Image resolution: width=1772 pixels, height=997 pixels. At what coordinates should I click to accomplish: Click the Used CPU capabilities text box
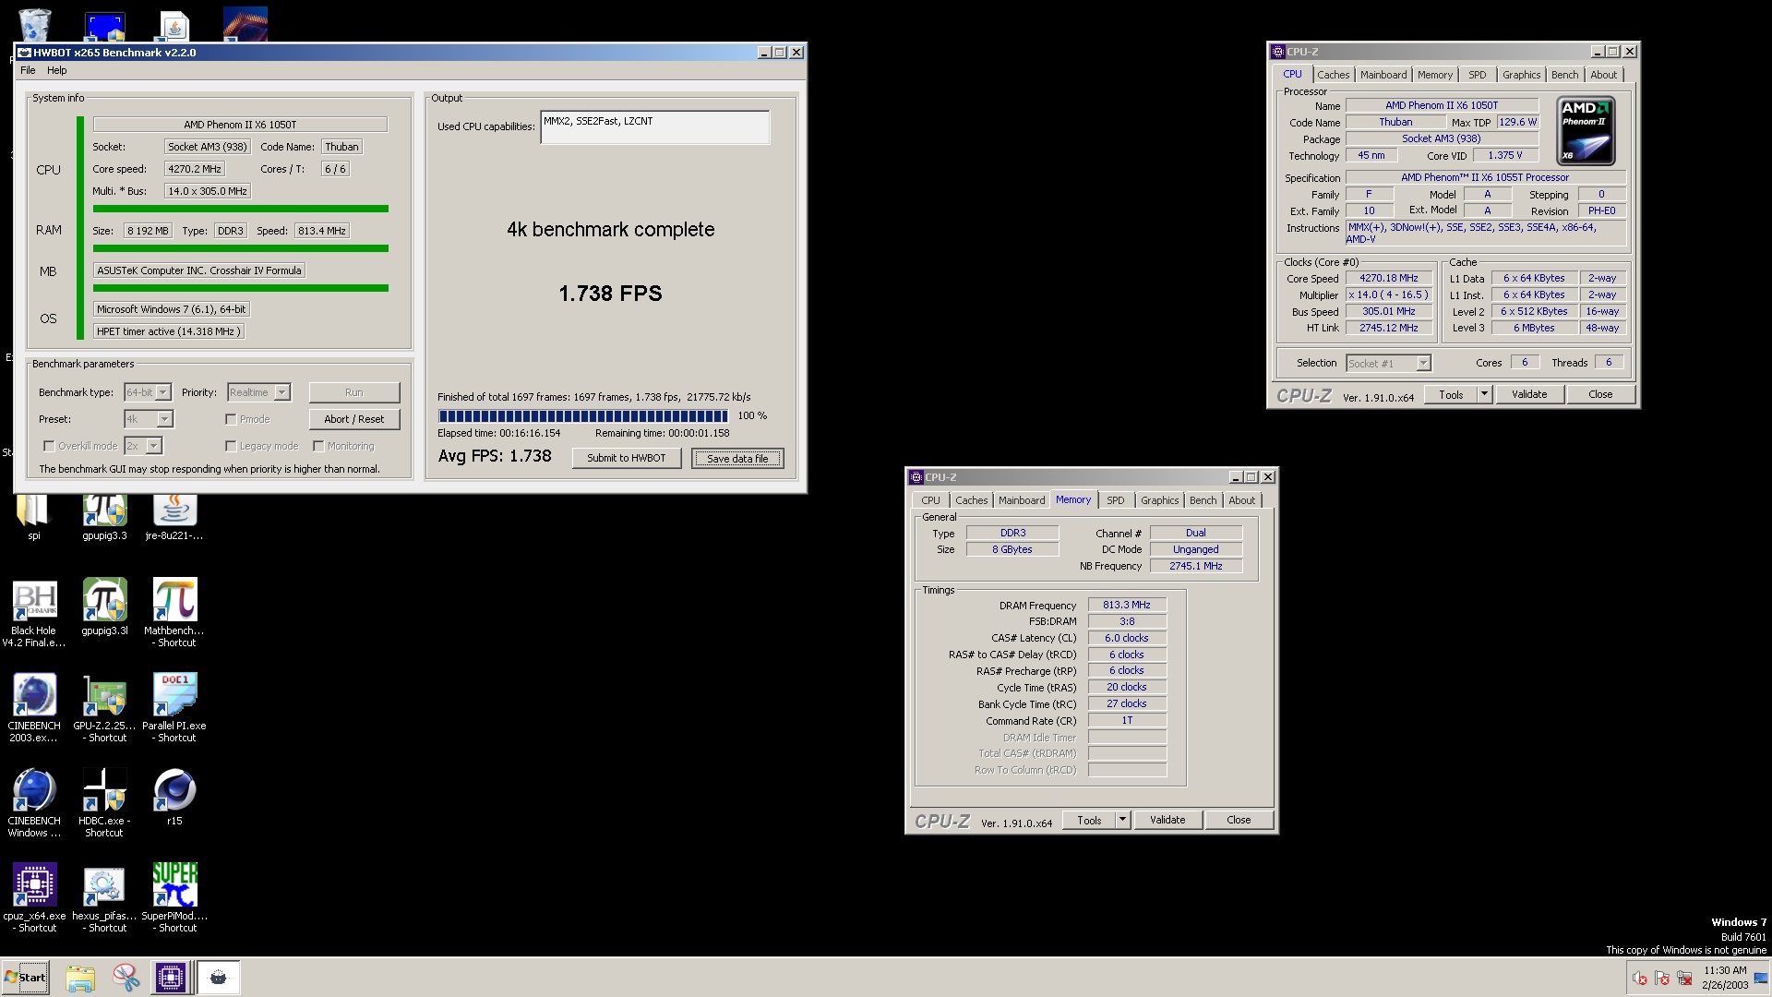[x=655, y=127]
